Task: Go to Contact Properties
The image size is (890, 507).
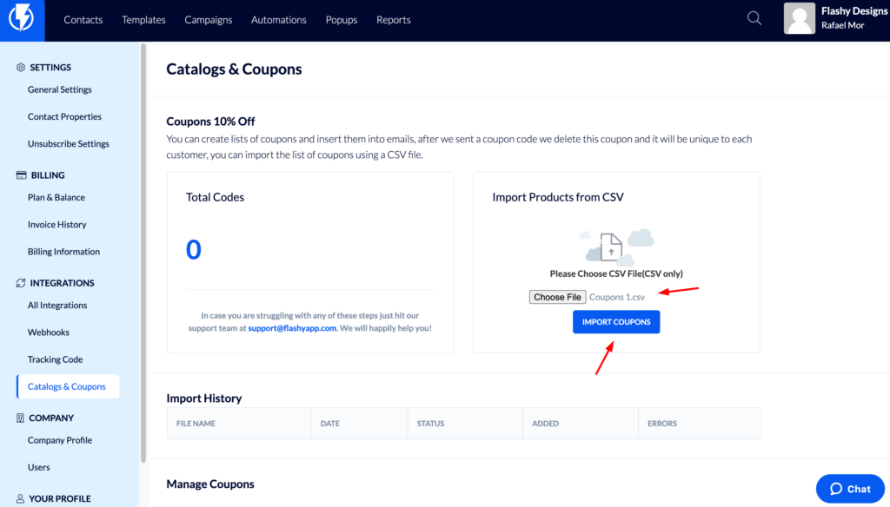Action: point(64,117)
